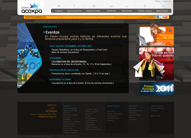Click the envelope icon next to Contacto
The width and height of the screenshot is (191, 138).
[x=170, y=1]
